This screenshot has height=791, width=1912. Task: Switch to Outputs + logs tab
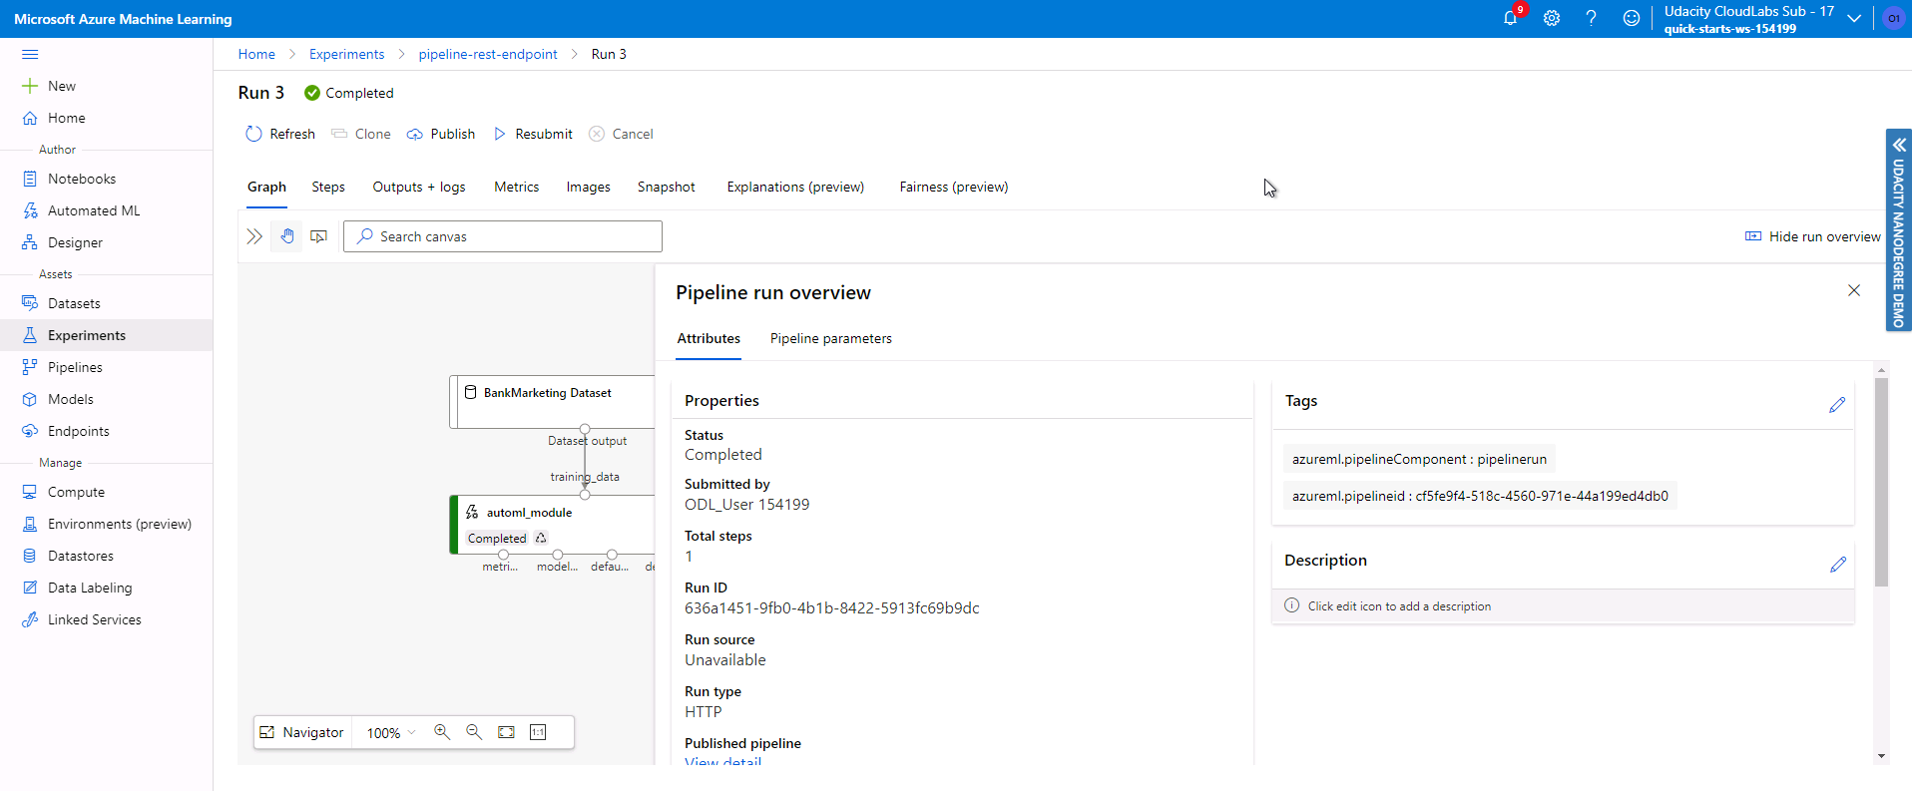pyautogui.click(x=419, y=187)
